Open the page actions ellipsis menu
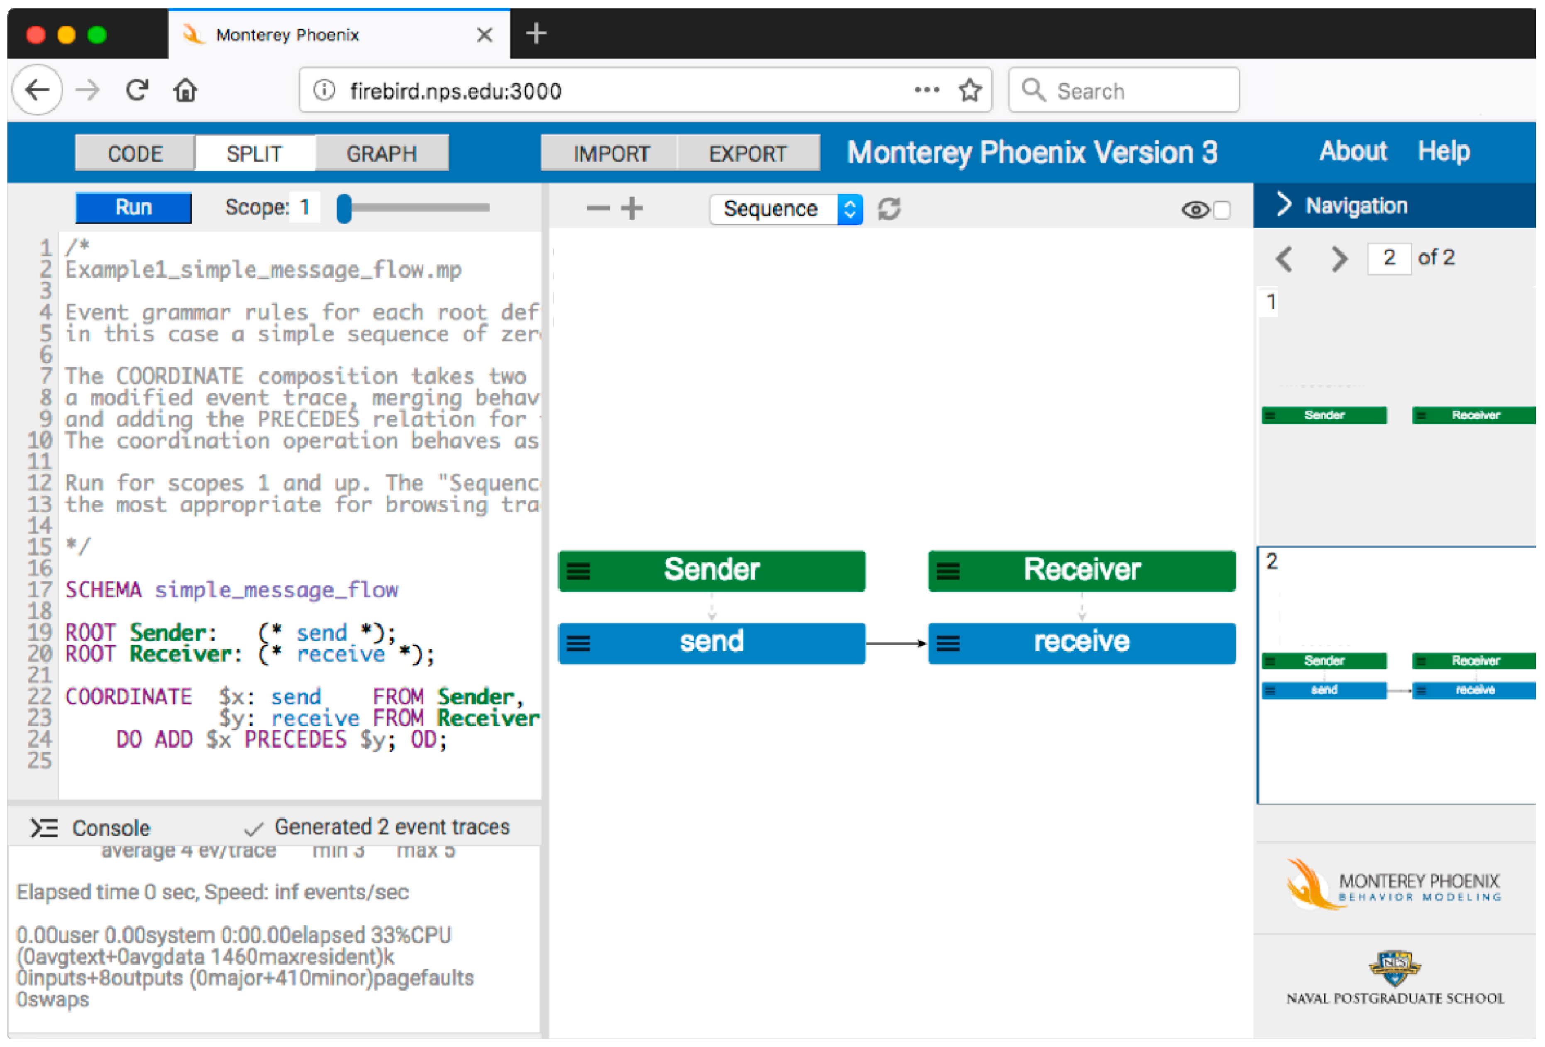 (x=926, y=90)
